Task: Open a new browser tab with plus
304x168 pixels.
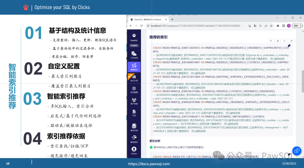Action: 172,20
